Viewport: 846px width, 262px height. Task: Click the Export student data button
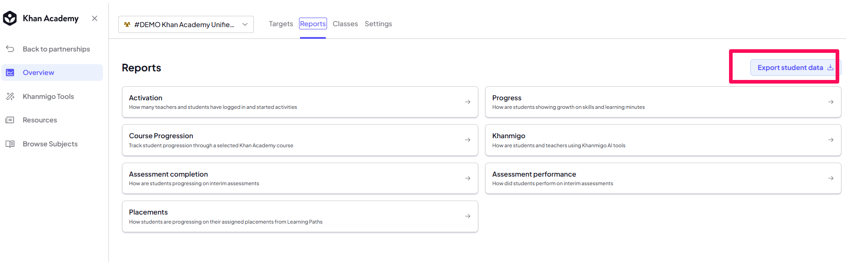point(795,67)
